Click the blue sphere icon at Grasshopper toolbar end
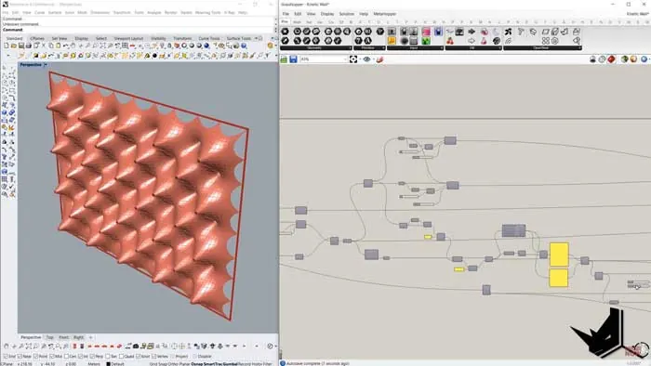 tap(644, 59)
